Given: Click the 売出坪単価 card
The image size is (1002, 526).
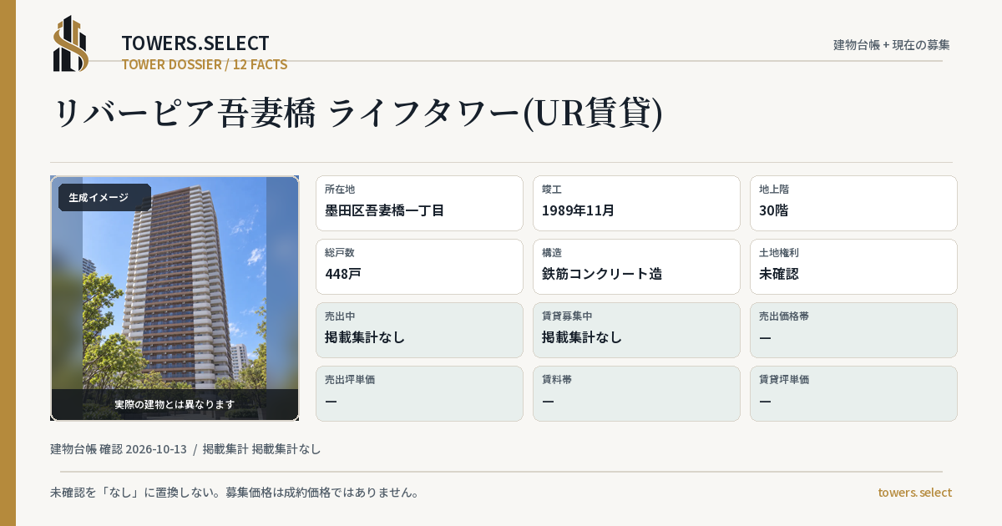Looking at the screenshot, I should pyautogui.click(x=419, y=393).
